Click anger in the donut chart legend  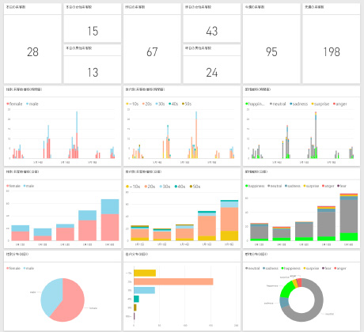click(340, 268)
